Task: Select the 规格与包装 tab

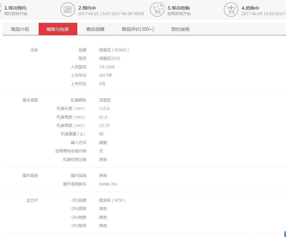Action: (x=58, y=29)
